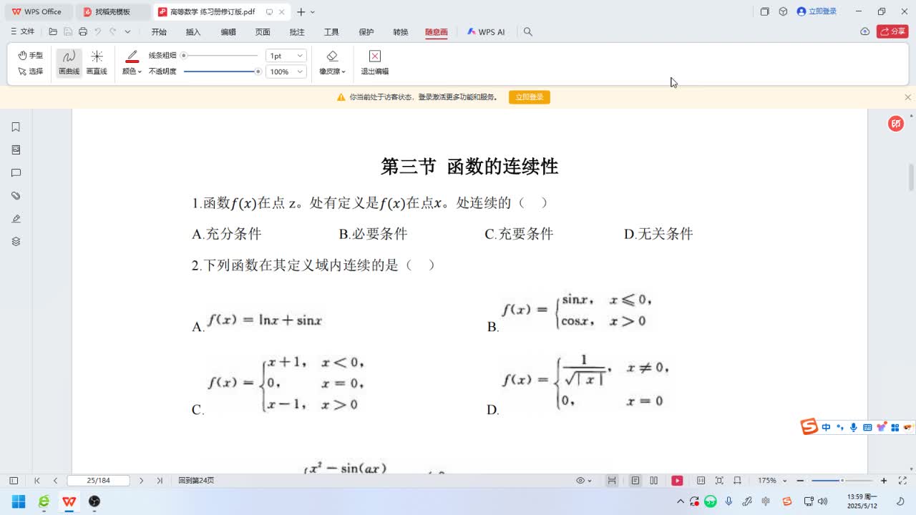Click the new tab plus button

click(x=301, y=11)
